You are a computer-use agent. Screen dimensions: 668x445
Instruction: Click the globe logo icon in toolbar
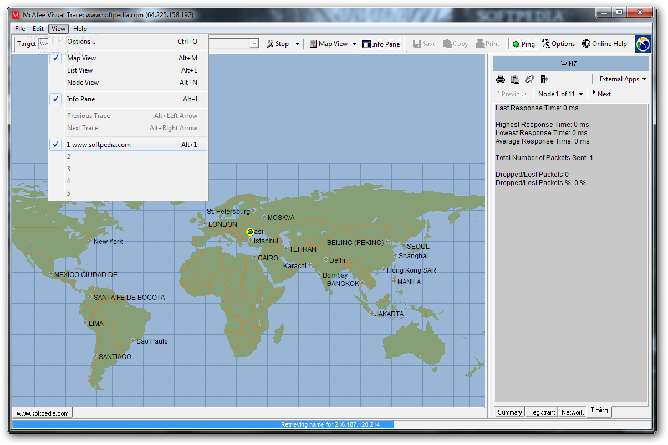pos(643,44)
